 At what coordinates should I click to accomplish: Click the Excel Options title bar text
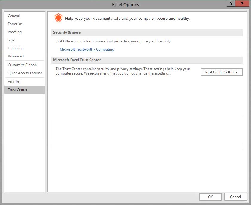(x=125, y=5)
